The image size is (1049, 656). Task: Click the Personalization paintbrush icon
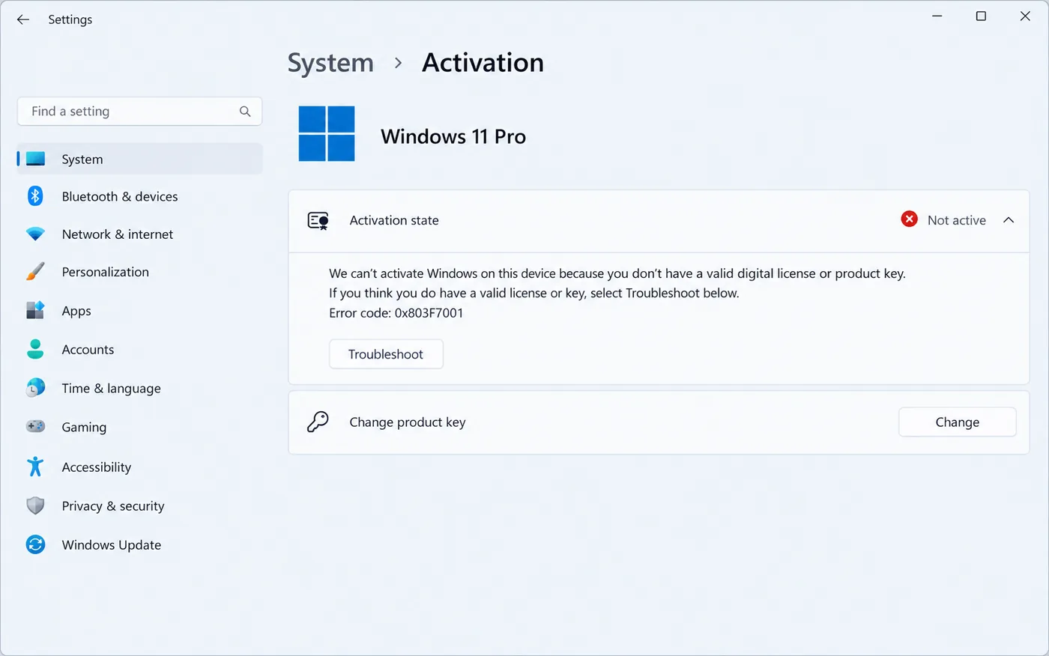(x=35, y=272)
